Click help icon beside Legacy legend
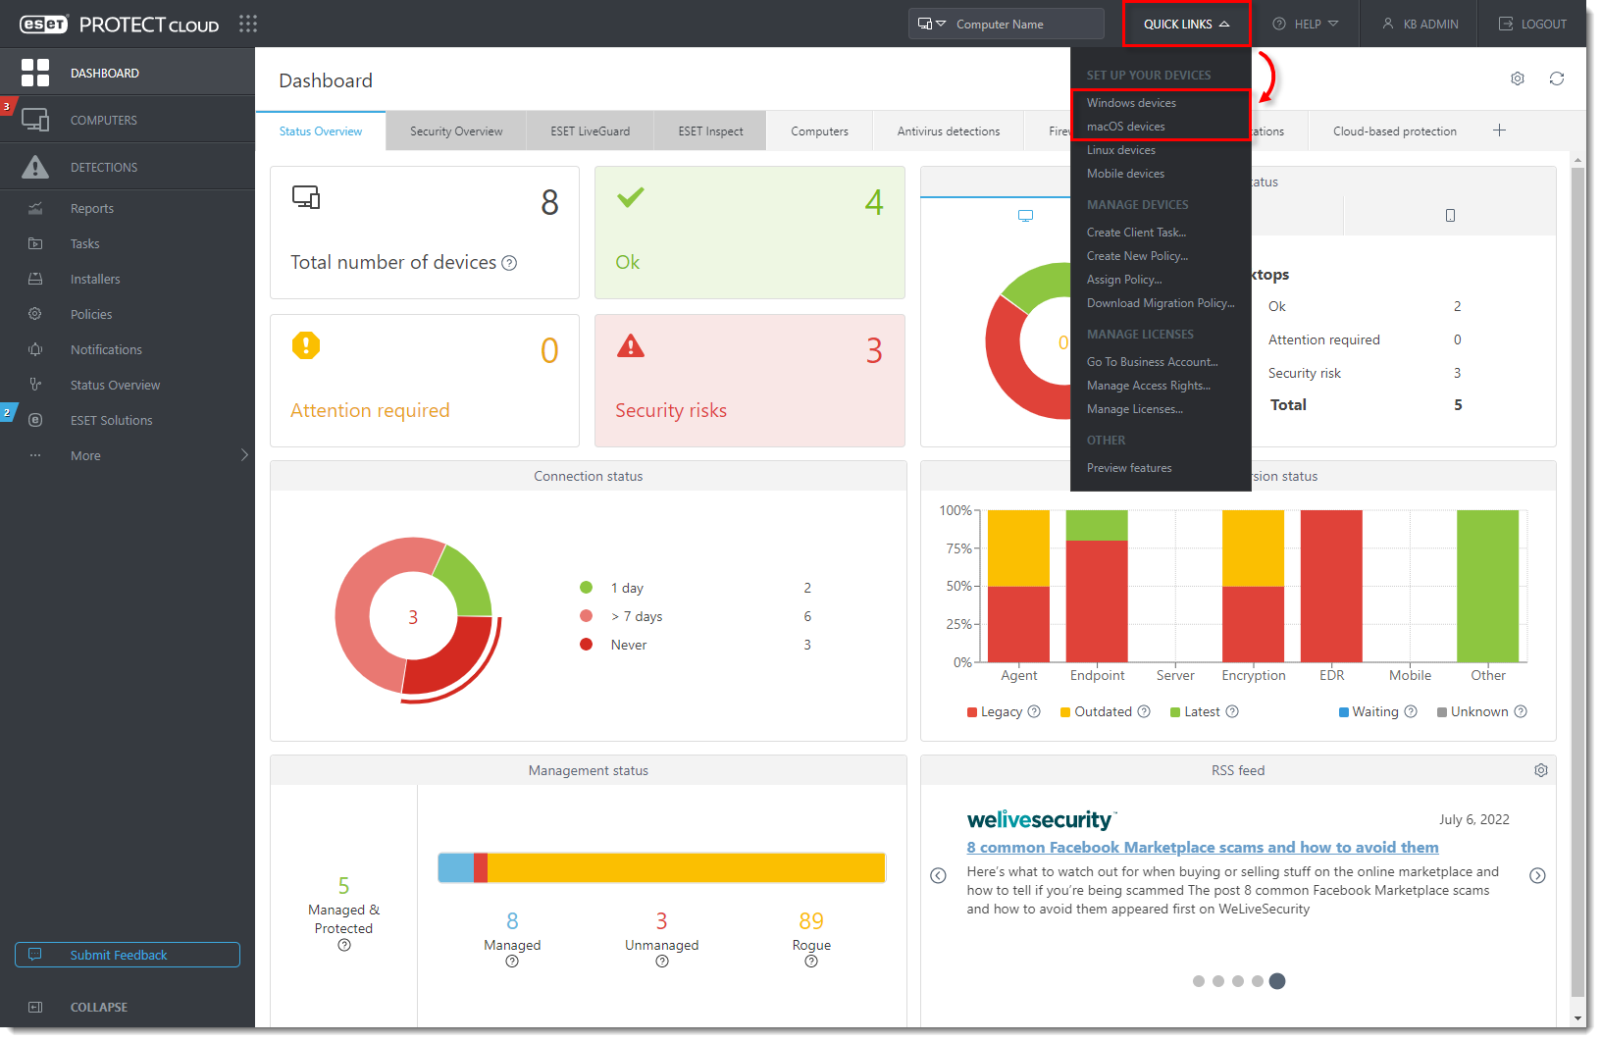Screen dimensions: 1601x1042 1034,711
